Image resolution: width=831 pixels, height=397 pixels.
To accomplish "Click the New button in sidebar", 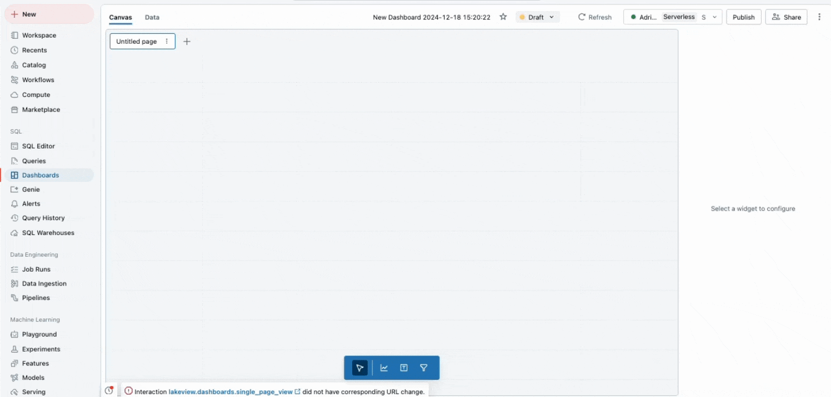I will click(x=49, y=14).
